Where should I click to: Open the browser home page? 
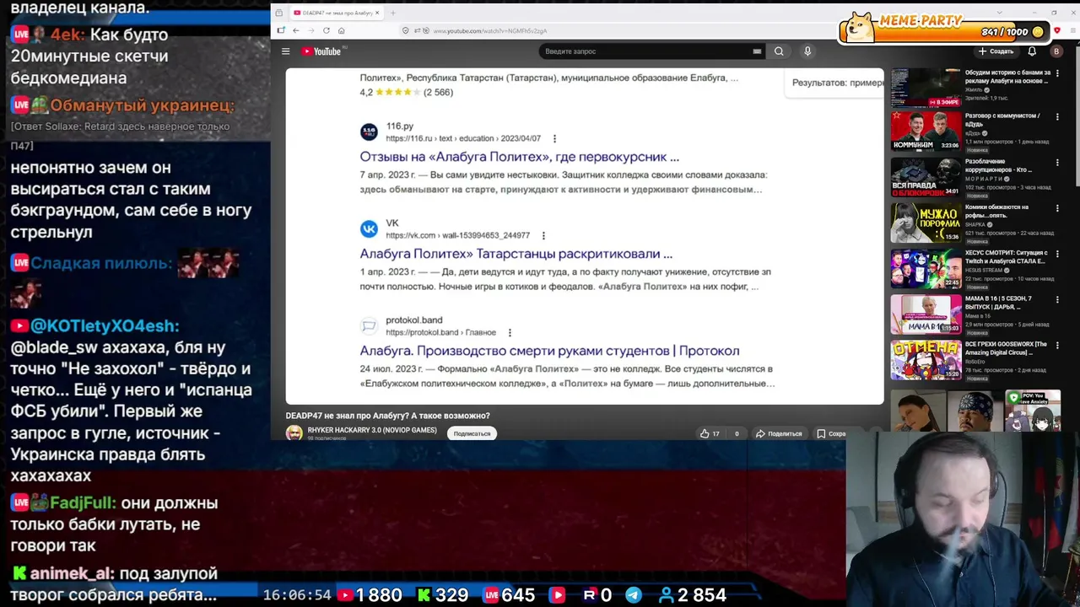click(341, 30)
